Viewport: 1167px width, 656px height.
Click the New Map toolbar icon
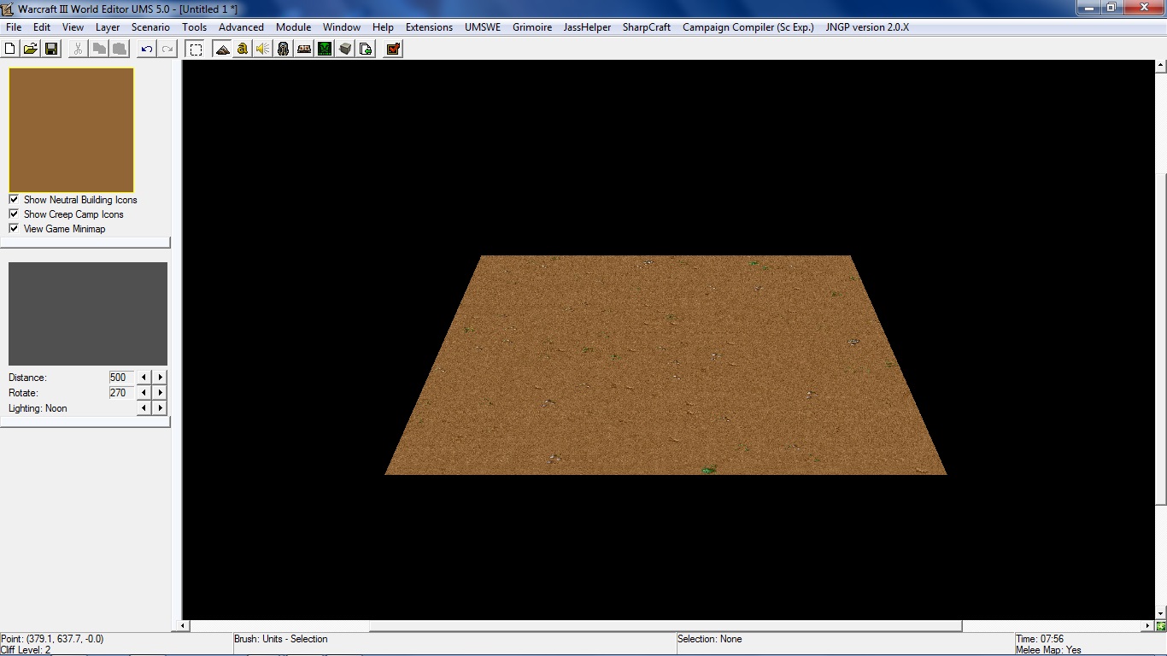11,49
